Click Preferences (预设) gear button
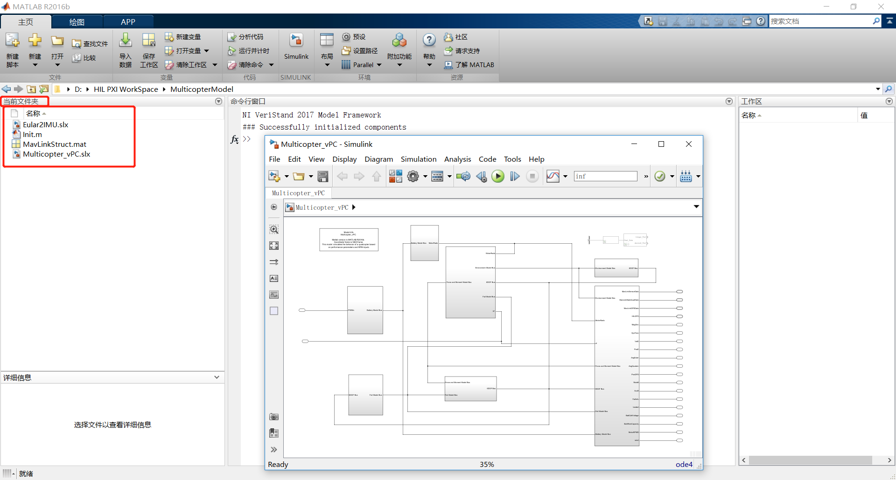 [x=354, y=37]
